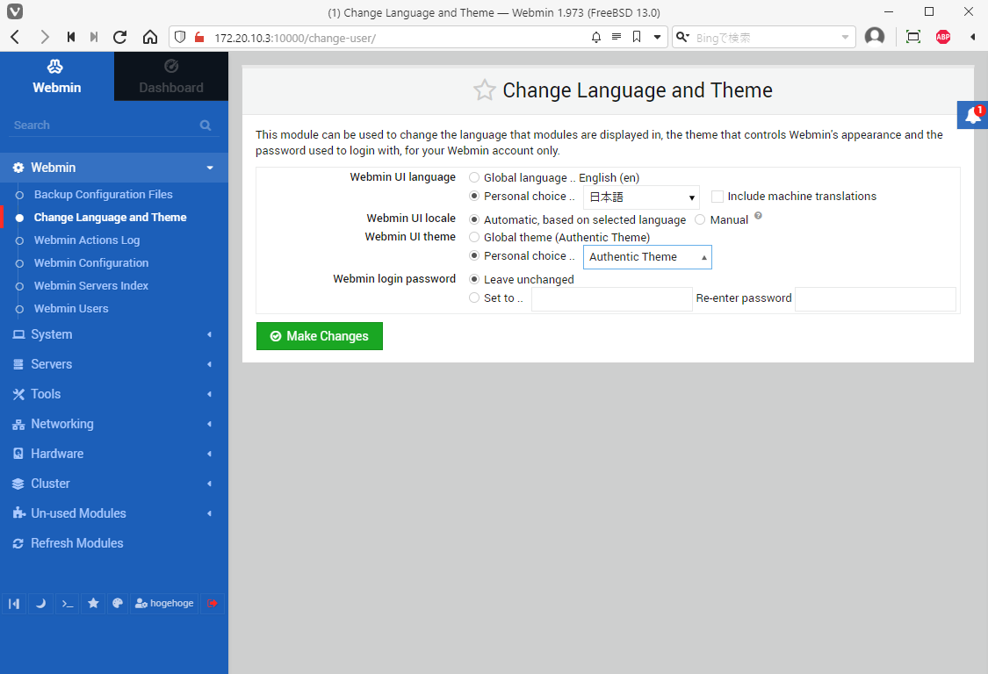Select Personal choice theme radio
Viewport: 988px width, 674px height.
coord(474,255)
